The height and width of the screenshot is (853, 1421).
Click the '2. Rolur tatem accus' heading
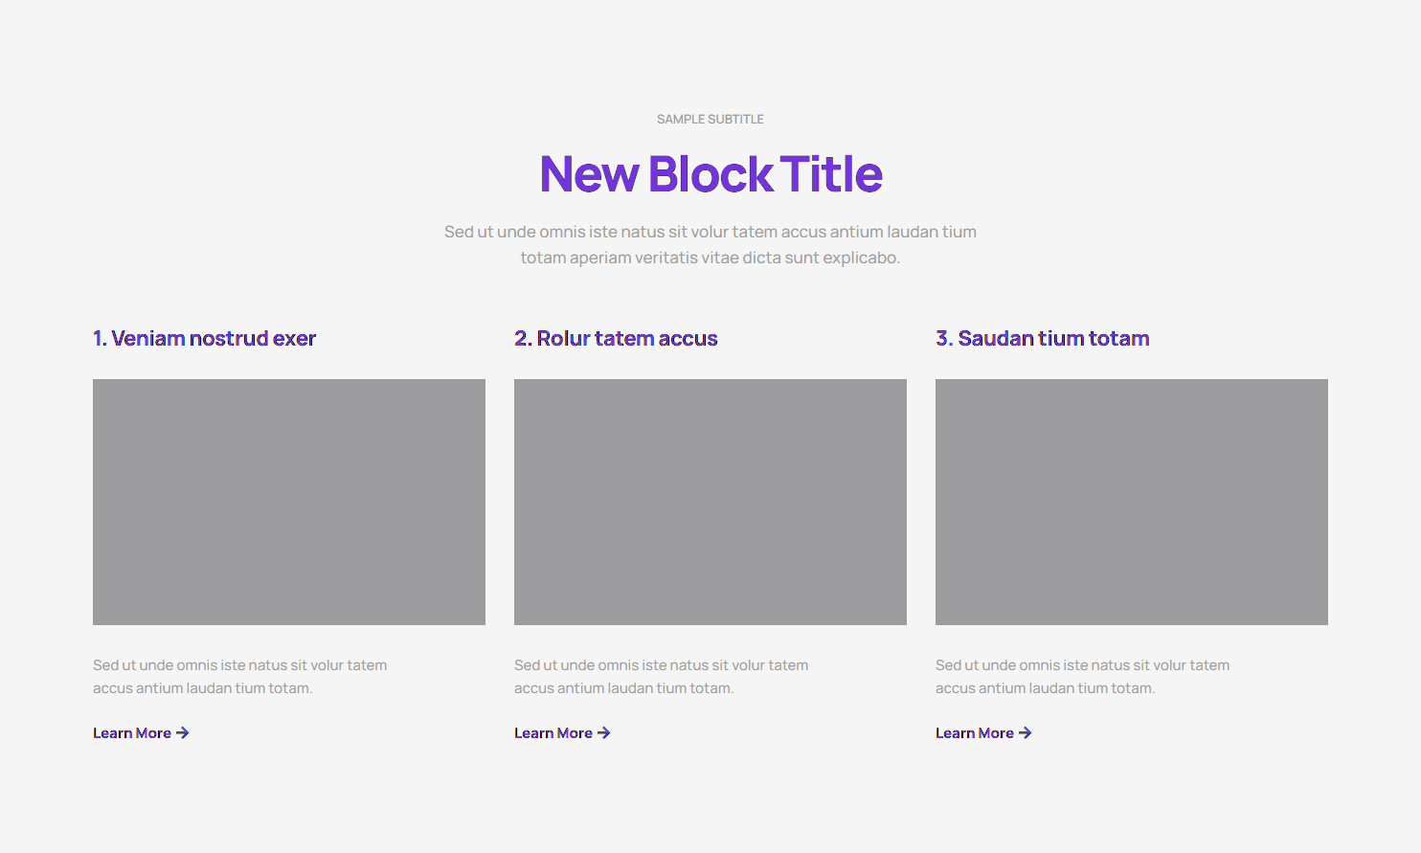coord(616,339)
